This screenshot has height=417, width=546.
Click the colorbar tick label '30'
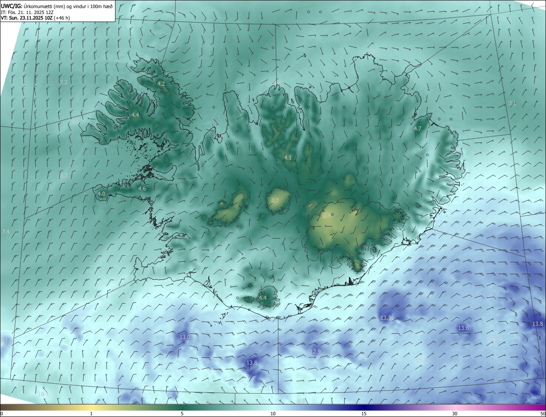pos(455,414)
